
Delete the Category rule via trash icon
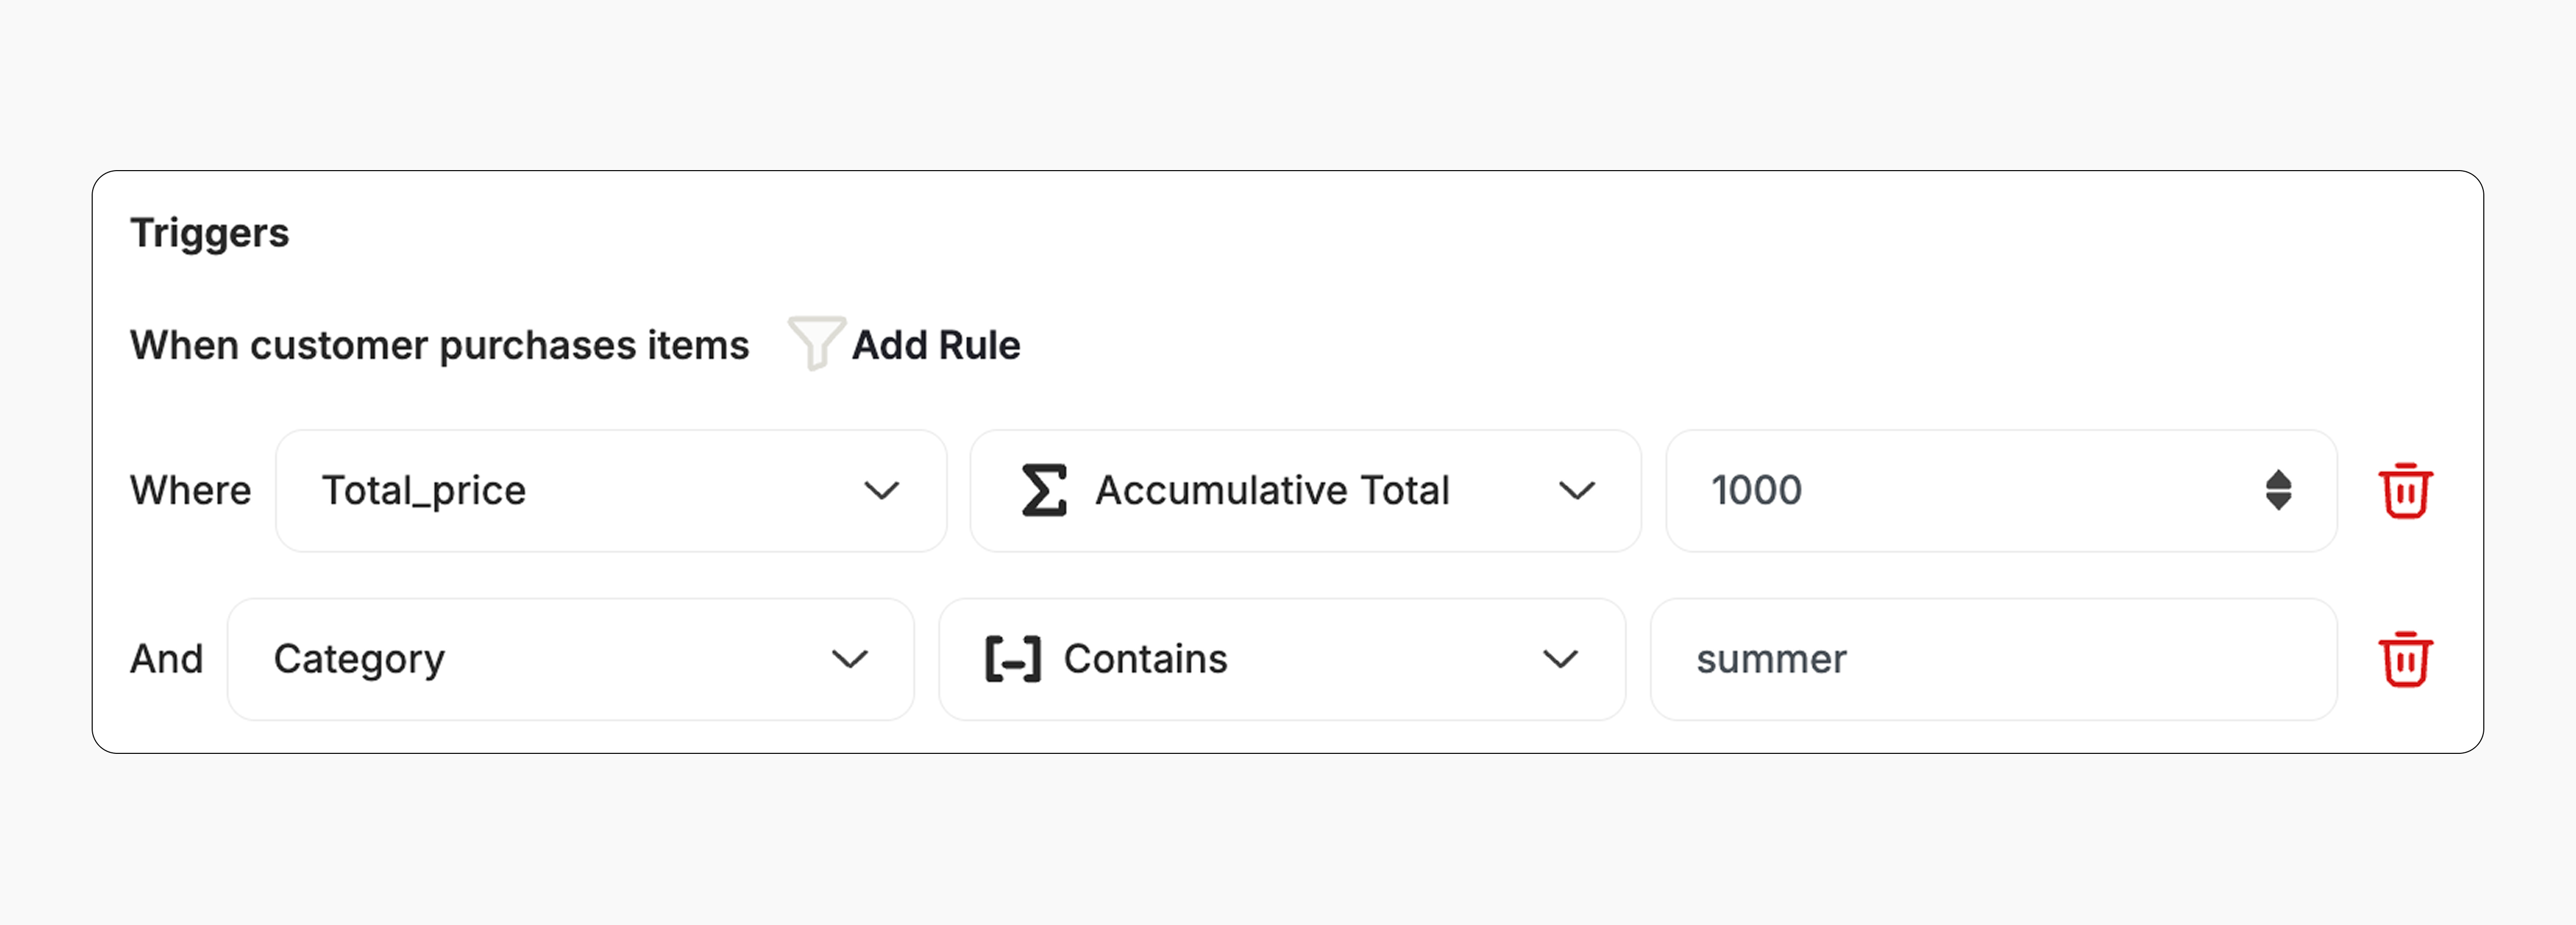click(x=2404, y=659)
